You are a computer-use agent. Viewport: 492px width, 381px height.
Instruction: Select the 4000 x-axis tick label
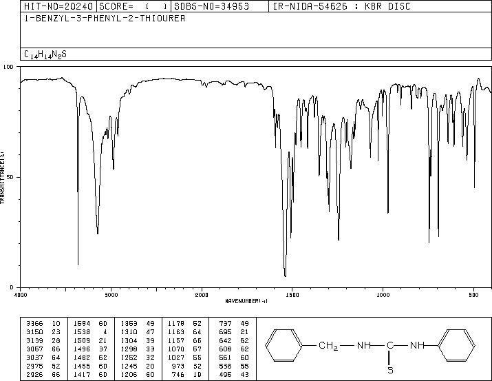click(21, 295)
